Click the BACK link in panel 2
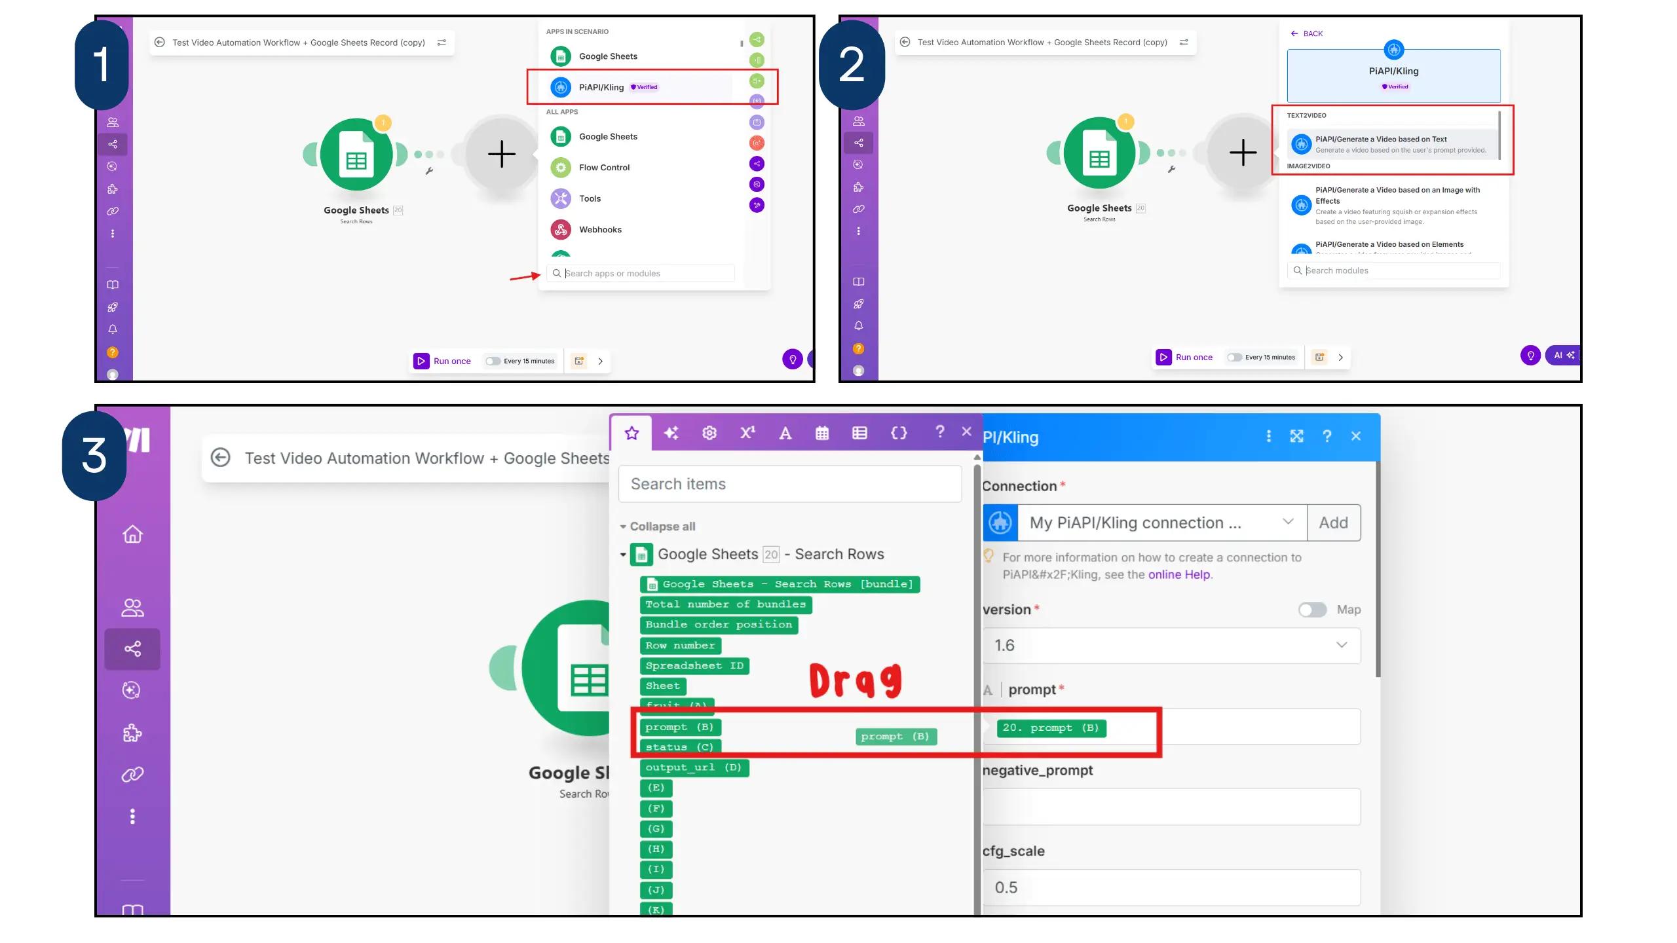The width and height of the screenshot is (1677, 943). 1306,33
